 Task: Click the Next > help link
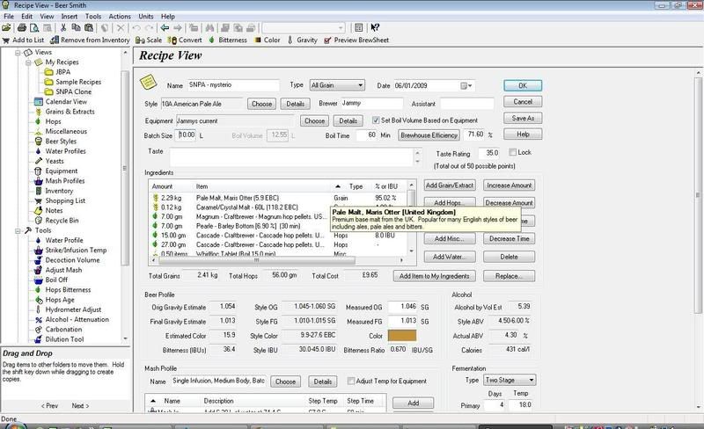pos(80,405)
